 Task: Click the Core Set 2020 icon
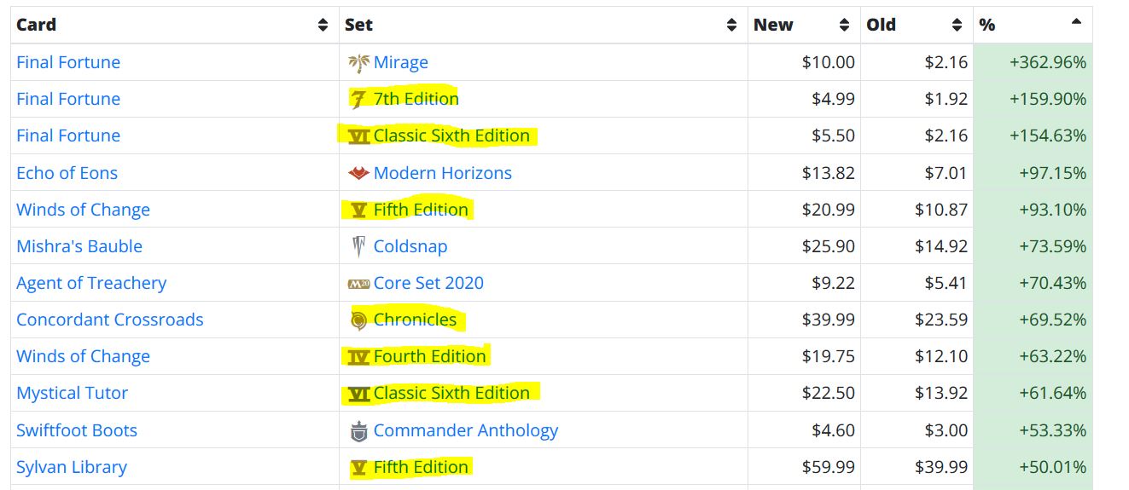[358, 284]
